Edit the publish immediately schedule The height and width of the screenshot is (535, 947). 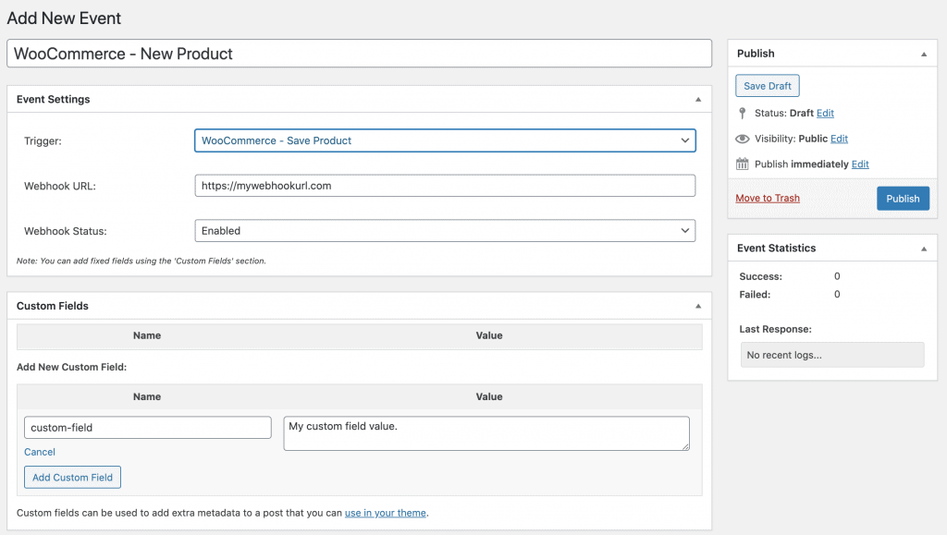(x=860, y=164)
